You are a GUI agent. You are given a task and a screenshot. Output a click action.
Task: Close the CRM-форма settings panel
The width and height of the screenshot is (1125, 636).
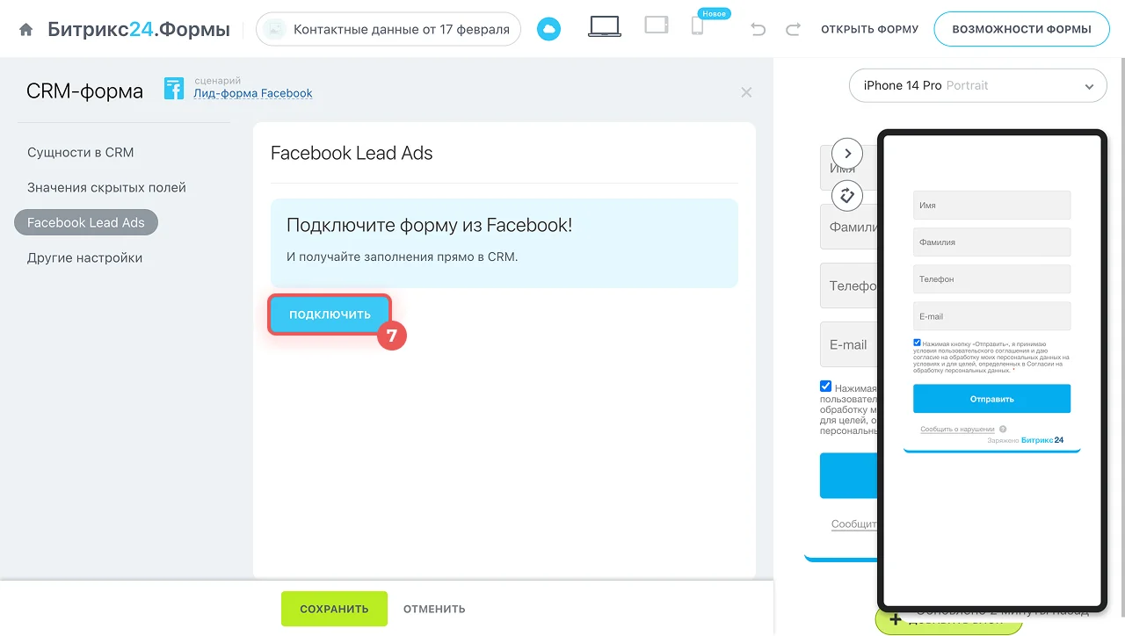746,92
